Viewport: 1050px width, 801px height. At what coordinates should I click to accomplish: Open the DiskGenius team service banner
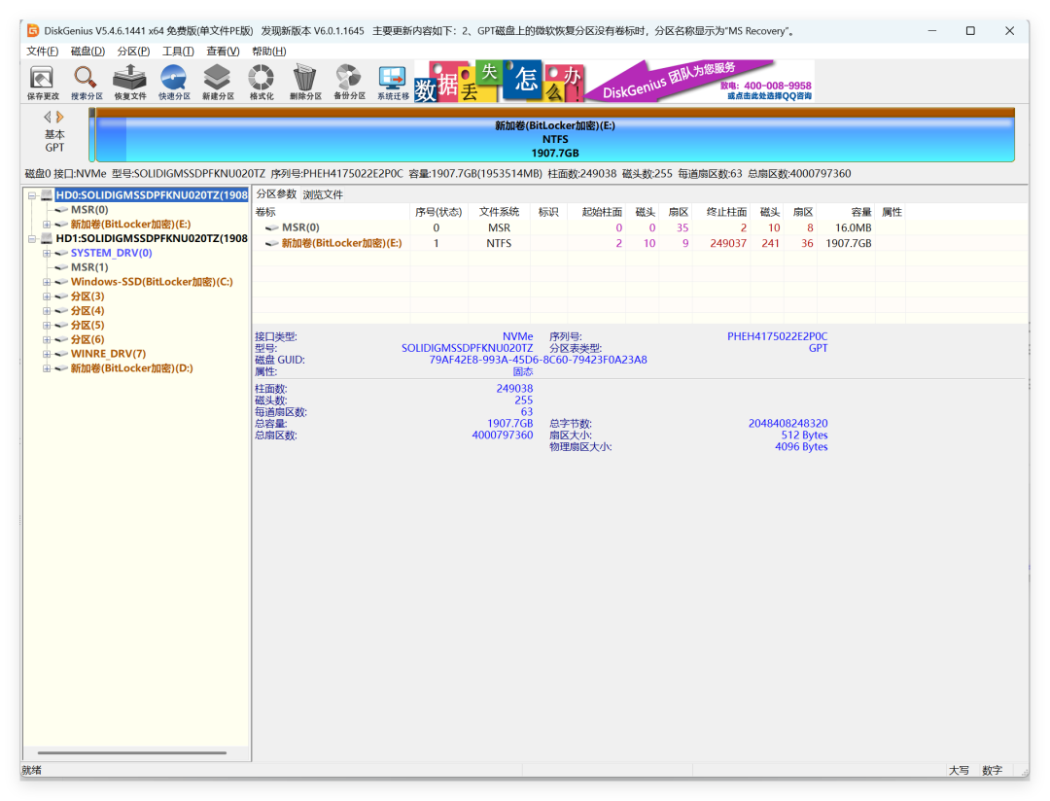(x=700, y=81)
